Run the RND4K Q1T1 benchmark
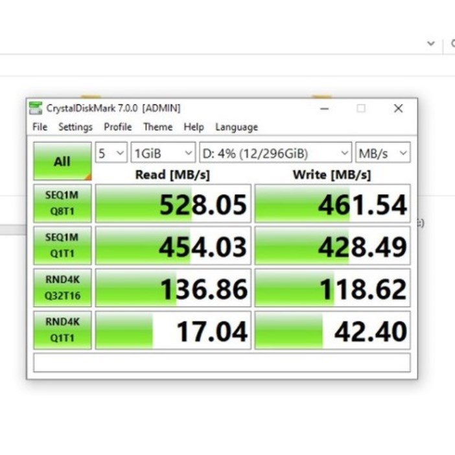This screenshot has width=455, height=455. [62, 330]
